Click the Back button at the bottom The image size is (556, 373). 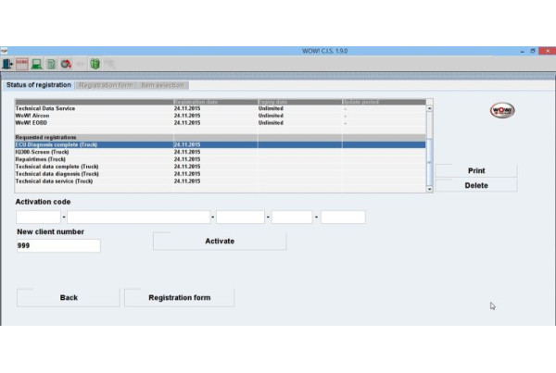point(69,298)
